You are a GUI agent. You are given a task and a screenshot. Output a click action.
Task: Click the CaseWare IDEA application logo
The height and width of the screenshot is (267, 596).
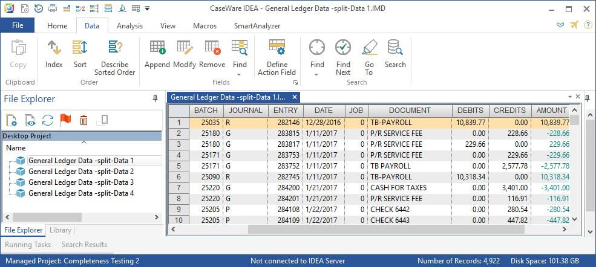tap(8, 8)
